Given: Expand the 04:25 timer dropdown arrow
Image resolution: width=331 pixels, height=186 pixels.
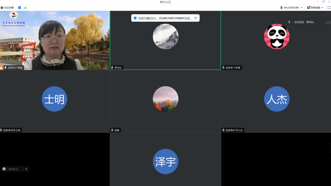Looking at the screenshot, I should click(x=302, y=8).
